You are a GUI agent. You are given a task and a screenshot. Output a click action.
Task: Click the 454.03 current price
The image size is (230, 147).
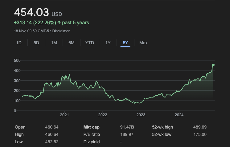[31, 13]
